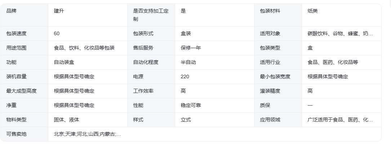Image resolution: width=391 pixels, height=144 pixels.
Task: Click the 用途范围 value text
Action: click(x=84, y=48)
